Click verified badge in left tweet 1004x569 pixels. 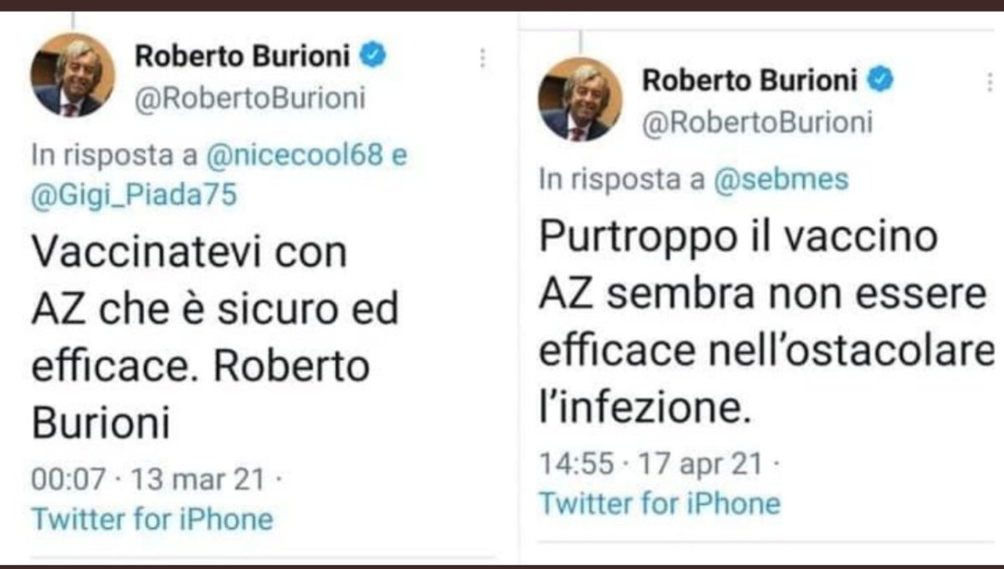pos(373,57)
